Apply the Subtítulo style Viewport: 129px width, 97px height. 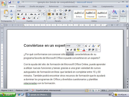(x=102, y=14)
